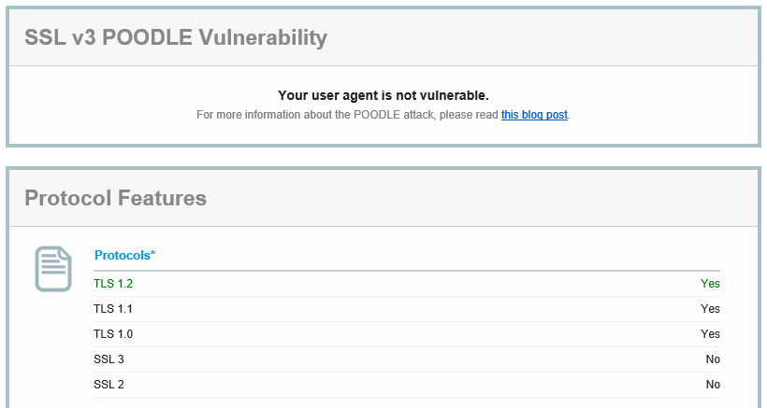Select the SSL 2 protocol label
767x408 pixels.
(102, 385)
